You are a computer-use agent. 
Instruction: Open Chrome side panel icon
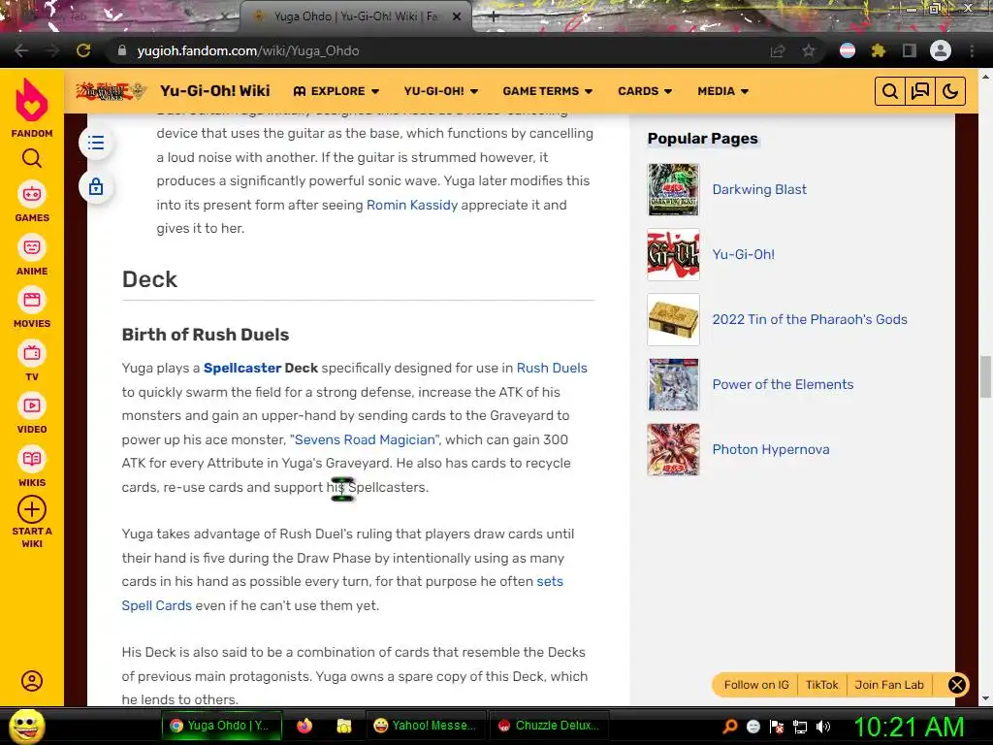coord(910,50)
